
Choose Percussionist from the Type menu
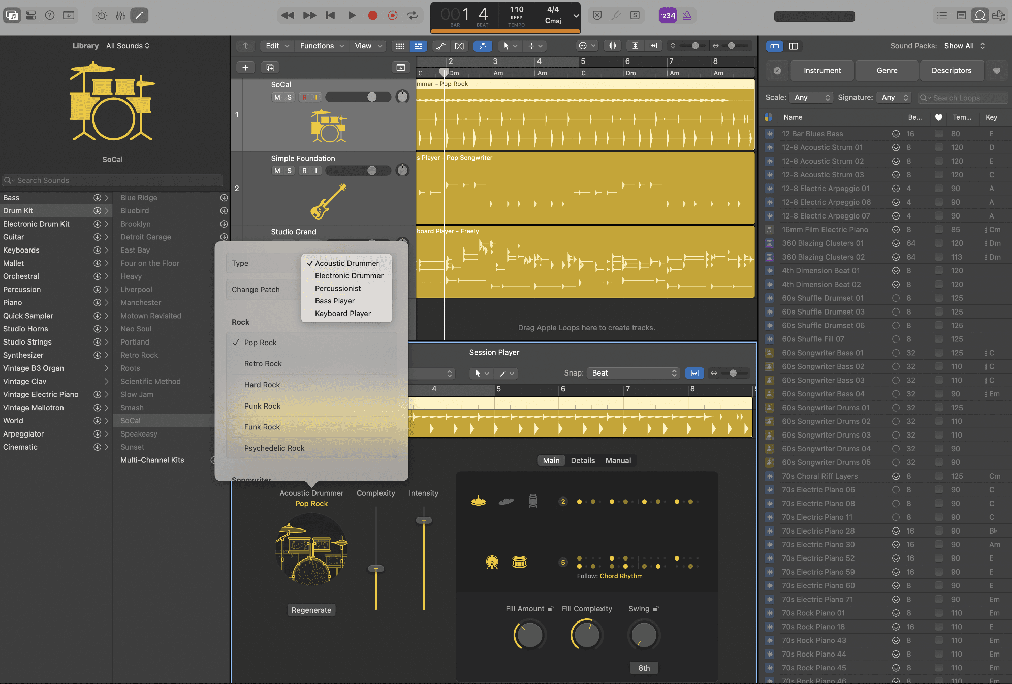[x=338, y=289]
